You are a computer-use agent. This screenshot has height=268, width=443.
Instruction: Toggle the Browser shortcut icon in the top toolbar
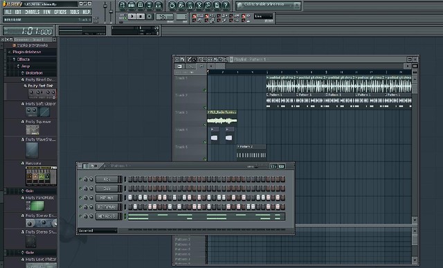pos(150,6)
